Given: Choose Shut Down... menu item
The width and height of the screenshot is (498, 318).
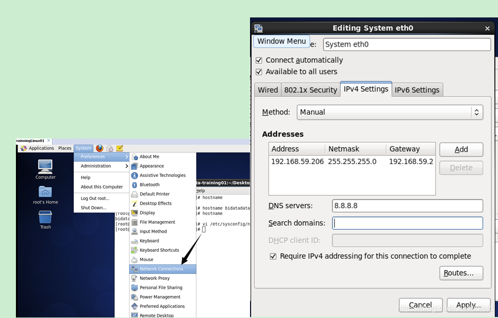Looking at the screenshot, I should click(102, 208).
